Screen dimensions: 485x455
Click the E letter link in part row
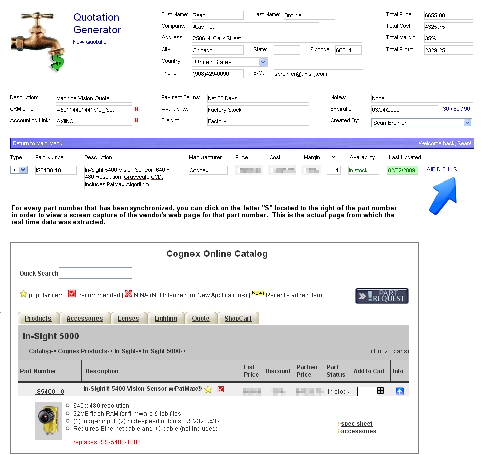(444, 169)
